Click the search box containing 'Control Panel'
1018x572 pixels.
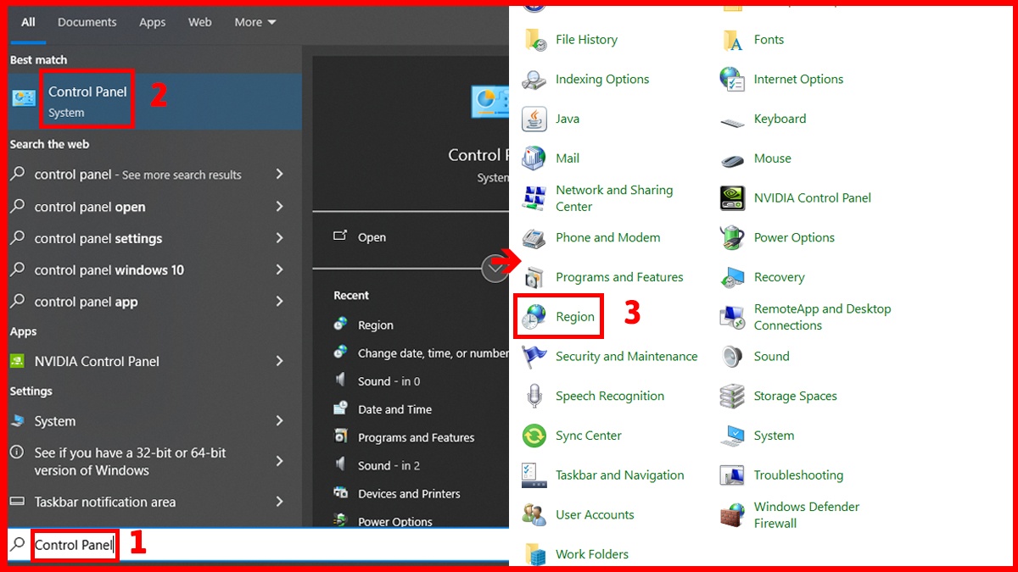point(73,545)
